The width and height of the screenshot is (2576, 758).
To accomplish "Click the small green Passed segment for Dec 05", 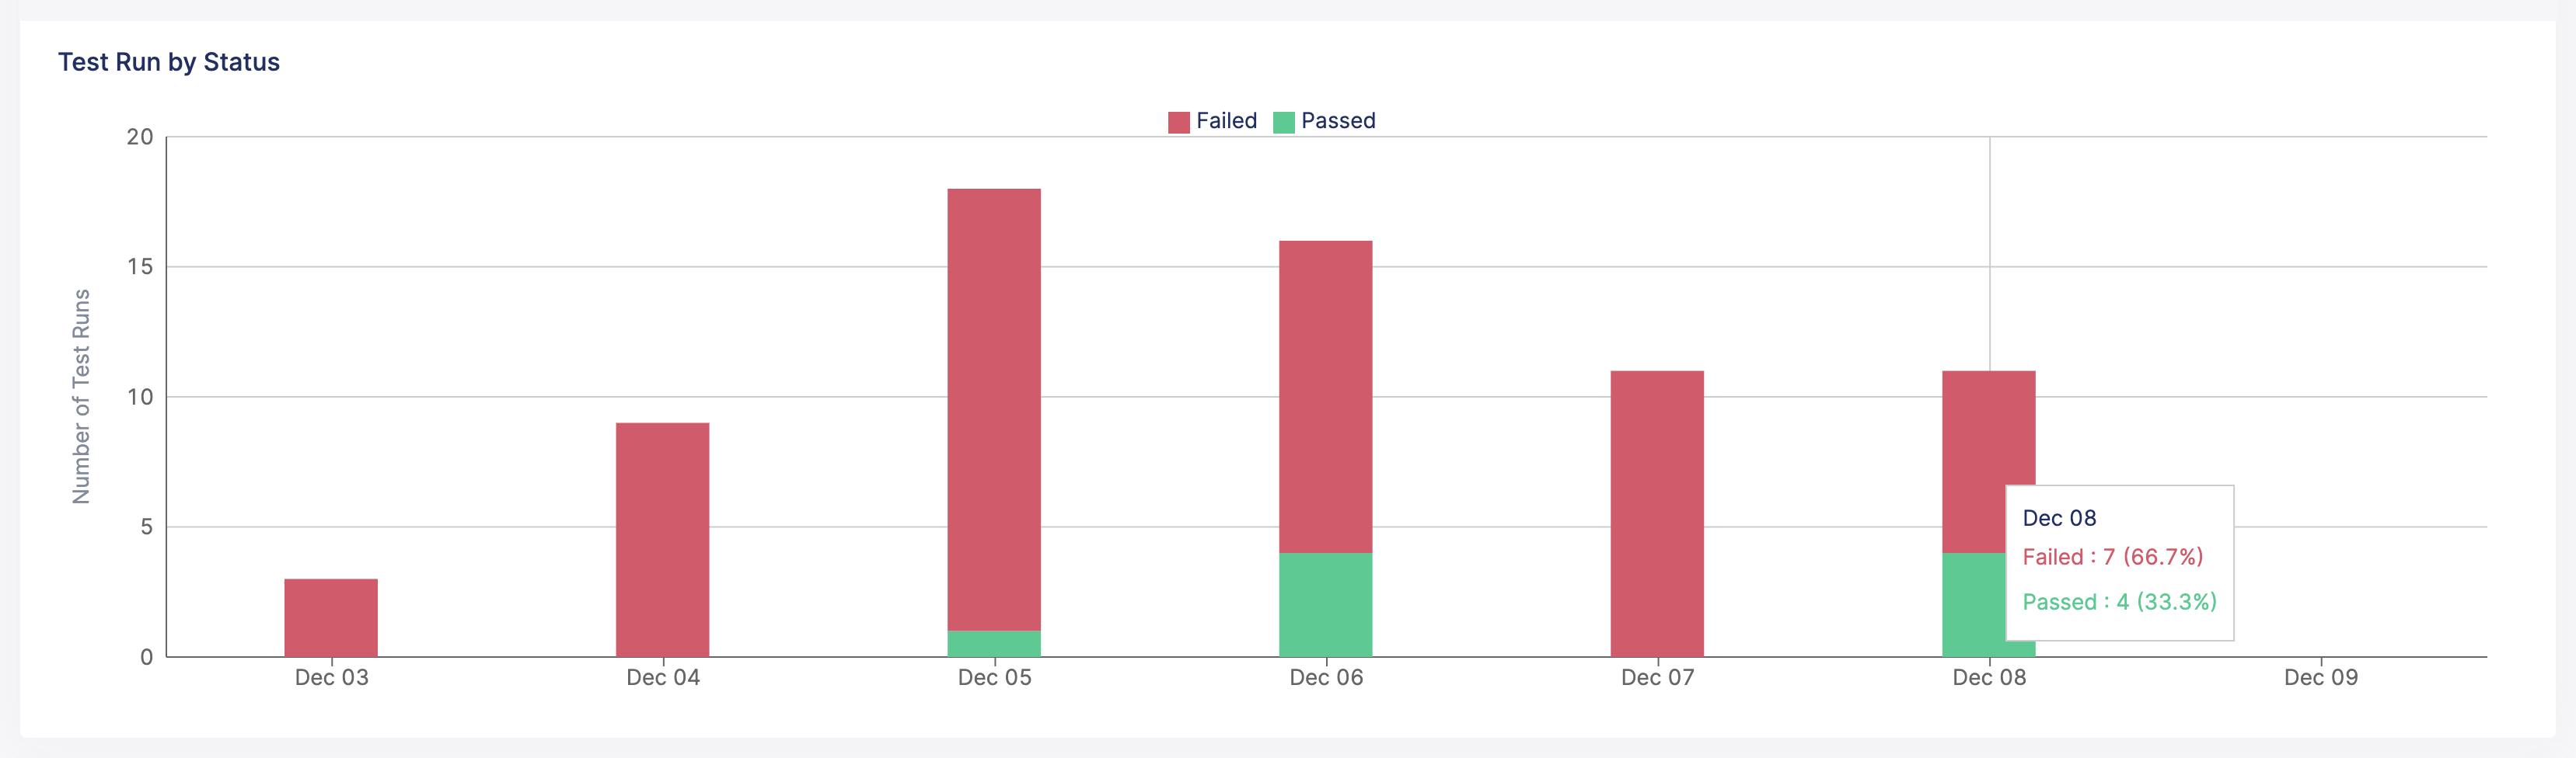I will (x=994, y=643).
